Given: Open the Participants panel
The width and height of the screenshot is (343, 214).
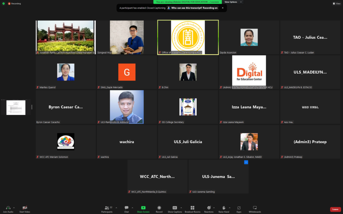Looking at the screenshot, I should 107,208.
